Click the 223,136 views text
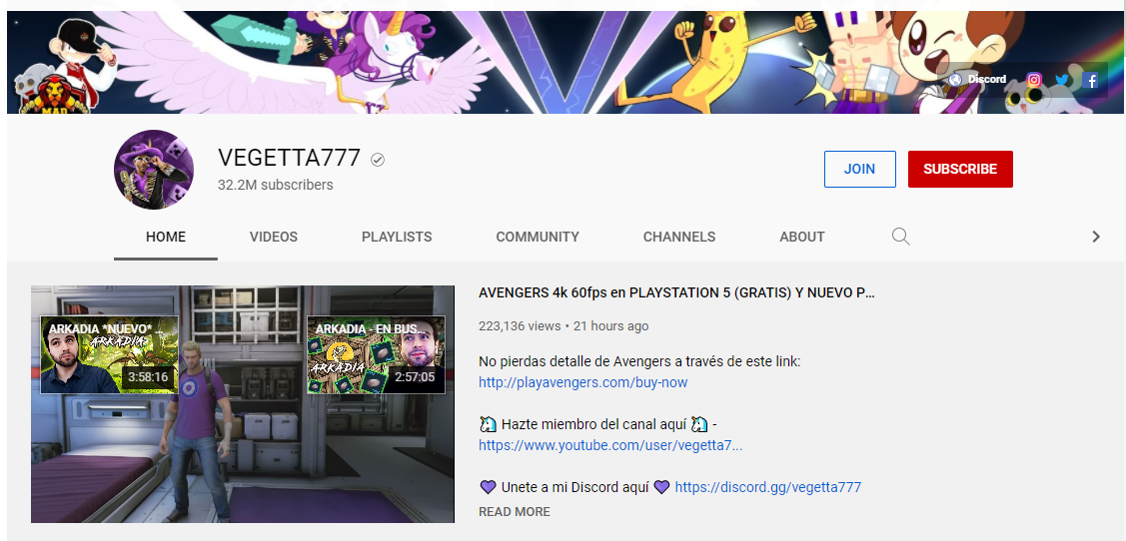Viewport: 1126px width, 541px height. pyautogui.click(x=520, y=325)
